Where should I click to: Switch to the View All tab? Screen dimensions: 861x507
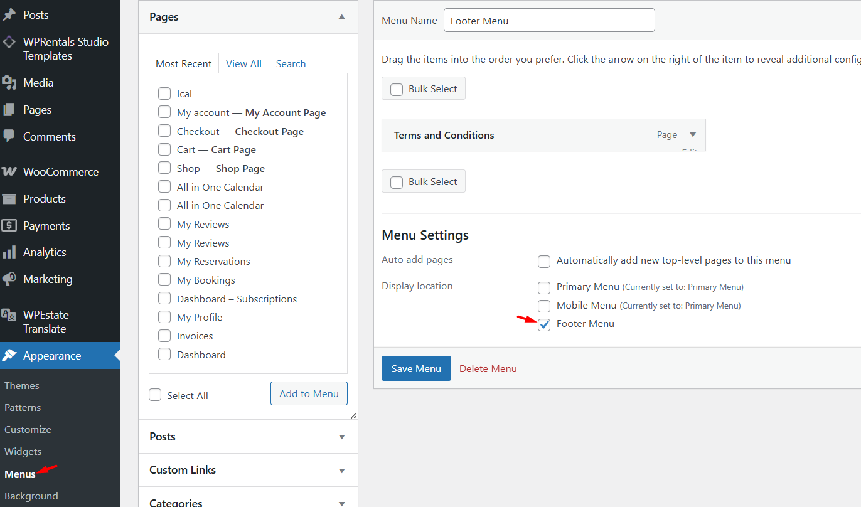(x=243, y=64)
